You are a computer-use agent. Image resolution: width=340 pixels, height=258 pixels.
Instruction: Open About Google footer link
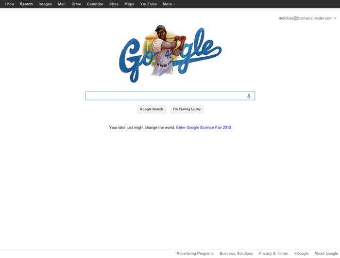click(326, 253)
